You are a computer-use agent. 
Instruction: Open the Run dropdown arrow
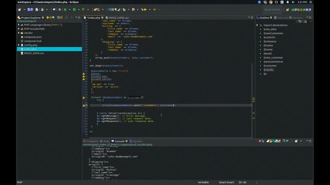[79, 10]
